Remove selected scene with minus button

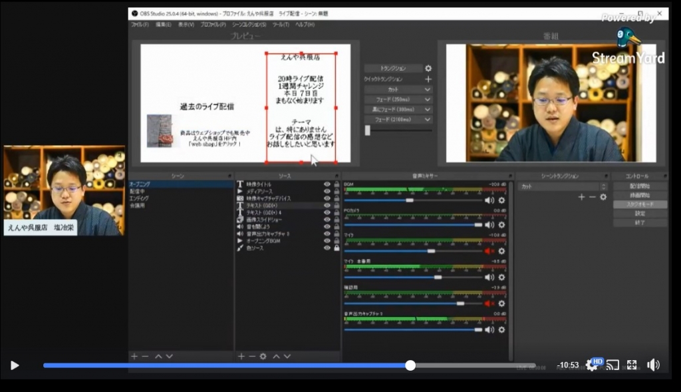click(x=145, y=356)
